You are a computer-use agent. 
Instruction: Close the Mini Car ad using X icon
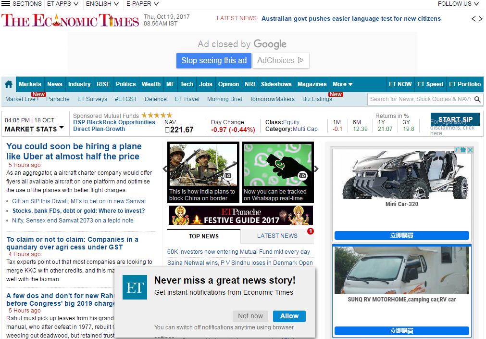pyautogui.click(x=470, y=150)
